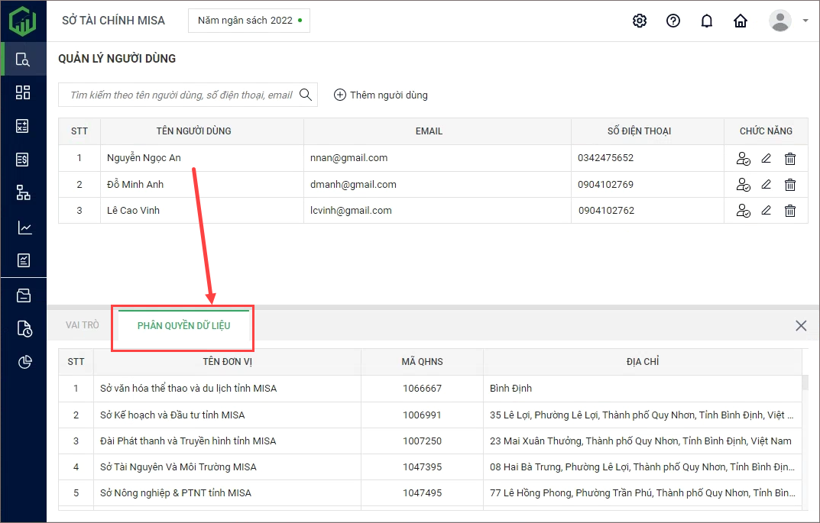Open the settings gear icon
Viewport: 820px width, 523px height.
tap(640, 21)
